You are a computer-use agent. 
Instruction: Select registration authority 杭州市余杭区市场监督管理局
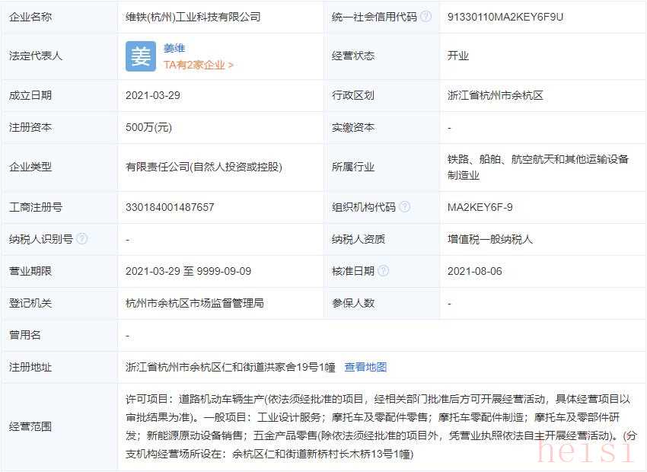pos(195,303)
